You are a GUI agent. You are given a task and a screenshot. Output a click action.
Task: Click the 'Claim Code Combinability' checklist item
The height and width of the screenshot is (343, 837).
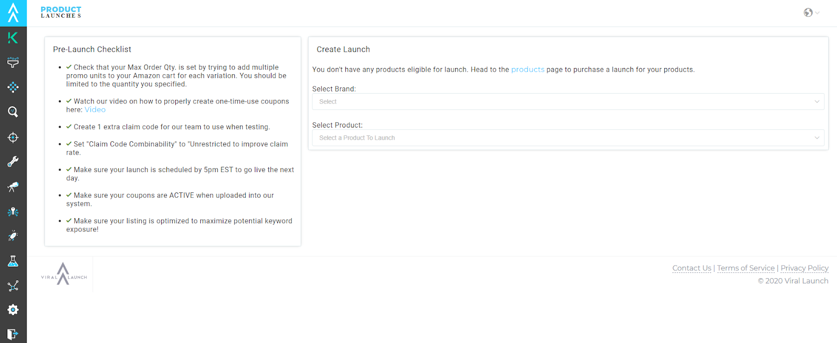177,148
